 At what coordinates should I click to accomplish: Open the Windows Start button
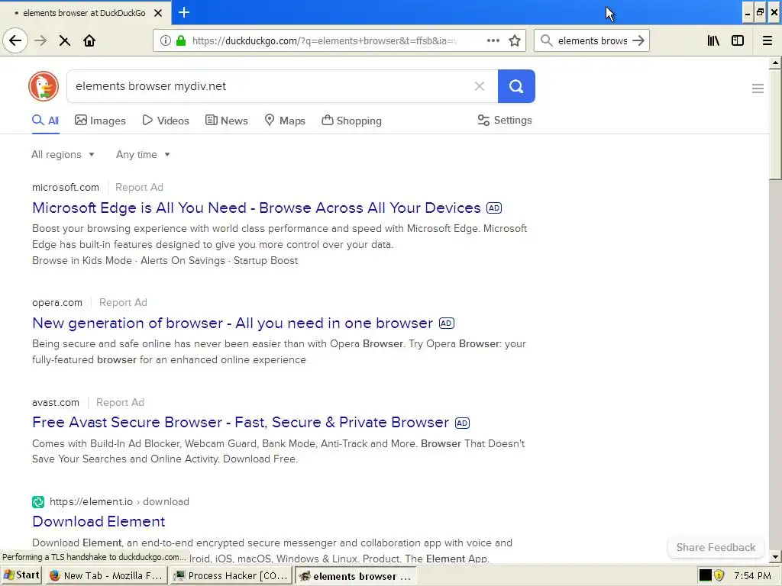pyautogui.click(x=21, y=575)
